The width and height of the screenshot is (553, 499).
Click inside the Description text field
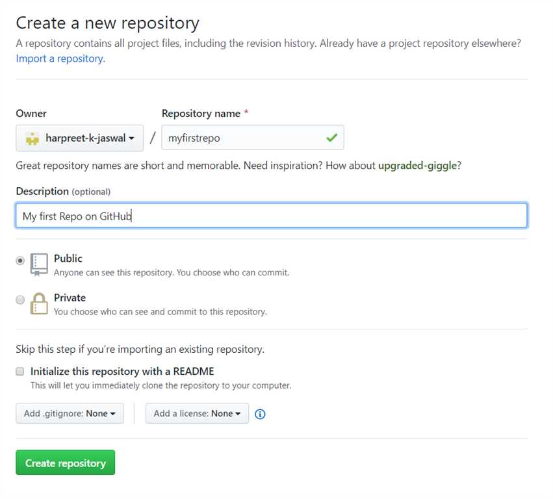pyautogui.click(x=271, y=214)
